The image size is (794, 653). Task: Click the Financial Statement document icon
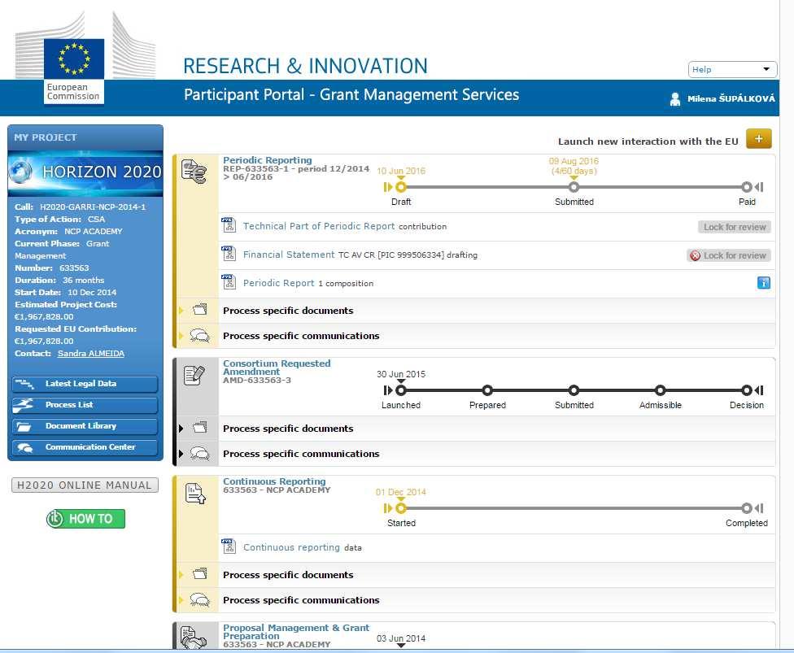tap(229, 253)
